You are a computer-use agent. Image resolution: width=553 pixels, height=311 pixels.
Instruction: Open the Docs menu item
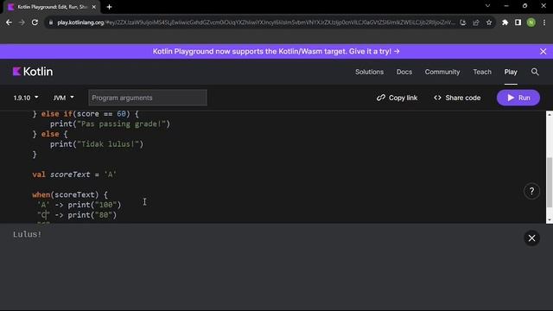[404, 72]
